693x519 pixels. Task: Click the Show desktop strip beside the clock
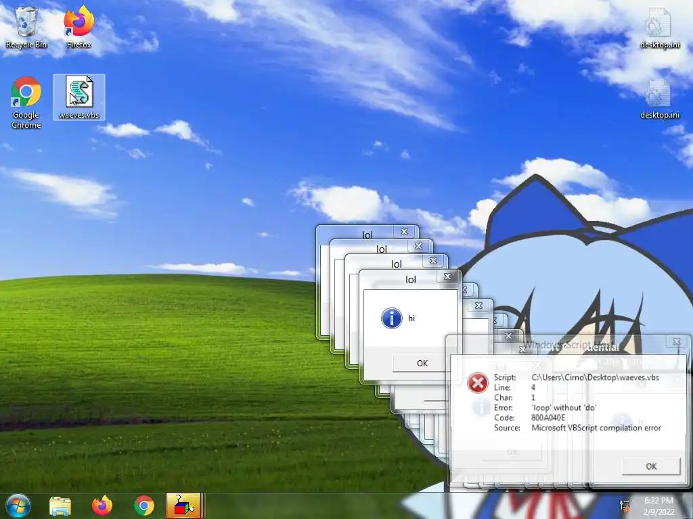[x=688, y=505]
